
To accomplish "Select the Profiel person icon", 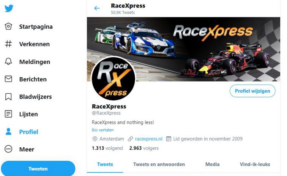I will (8, 132).
